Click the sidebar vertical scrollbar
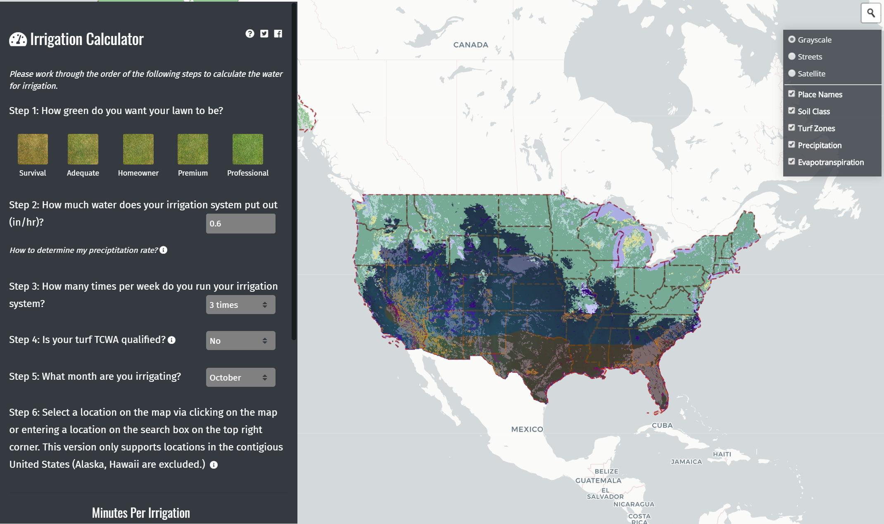 click(294, 171)
